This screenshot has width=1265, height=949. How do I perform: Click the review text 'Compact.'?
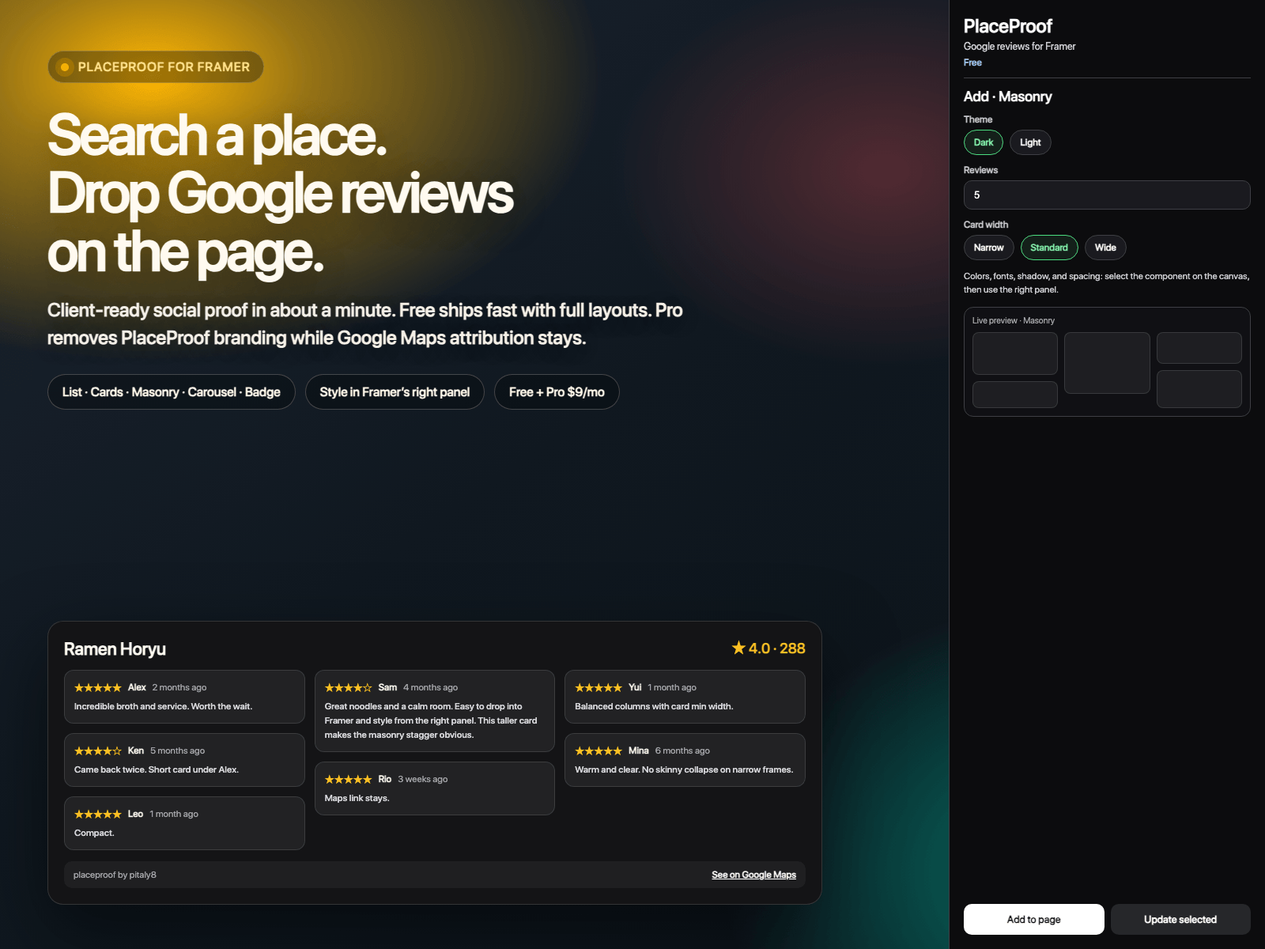tap(94, 833)
